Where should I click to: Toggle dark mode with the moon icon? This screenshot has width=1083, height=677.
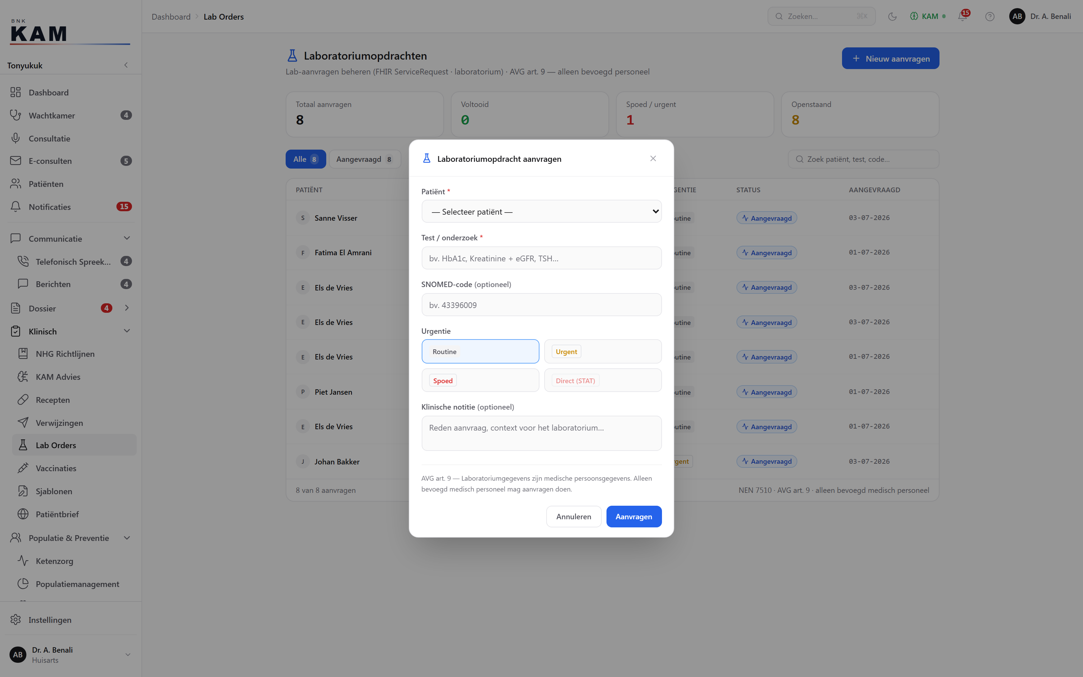coord(892,17)
